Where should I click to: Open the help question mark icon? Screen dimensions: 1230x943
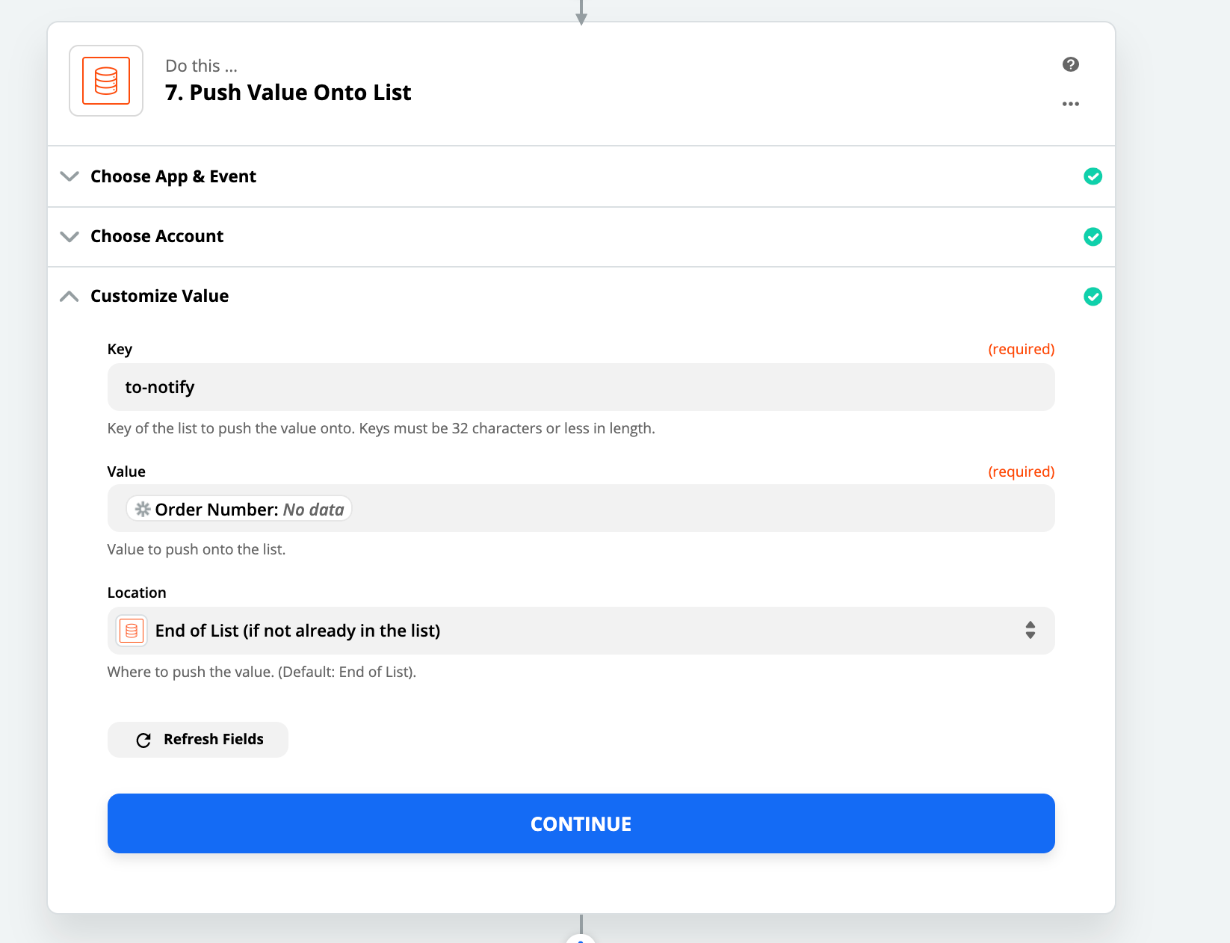[1070, 64]
